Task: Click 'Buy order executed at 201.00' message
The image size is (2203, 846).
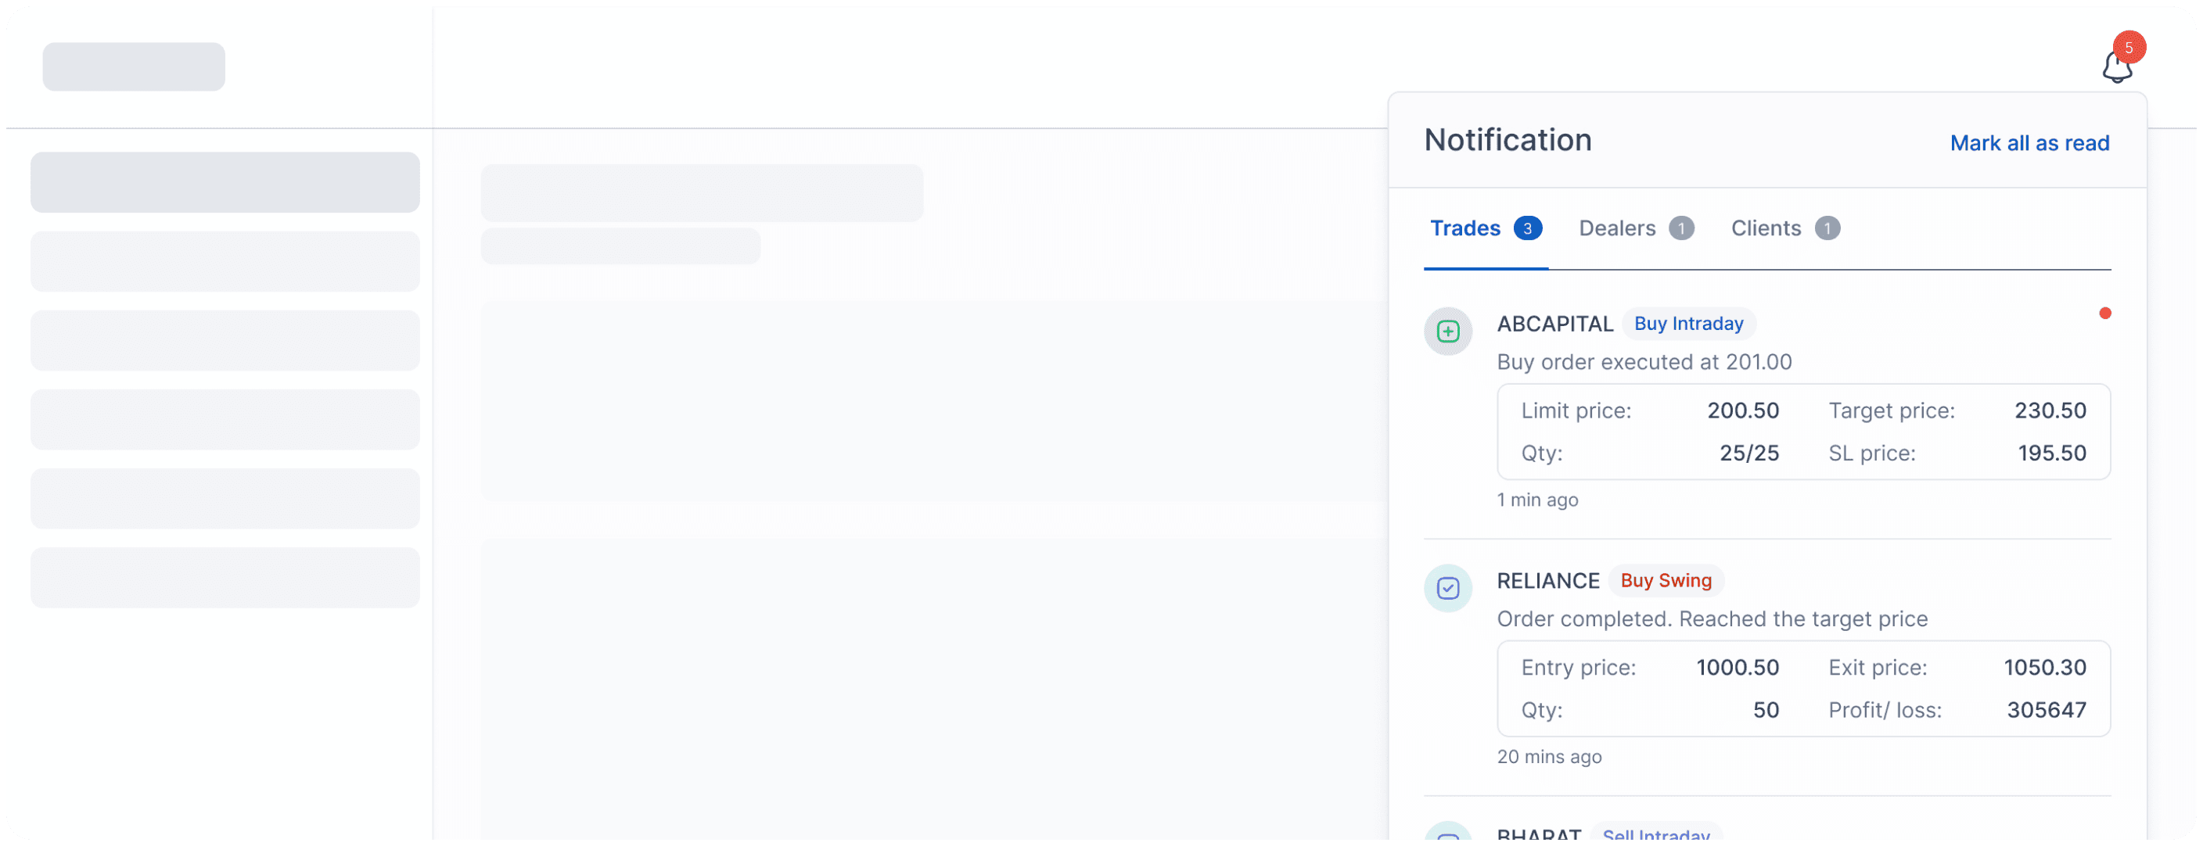Action: [1643, 361]
